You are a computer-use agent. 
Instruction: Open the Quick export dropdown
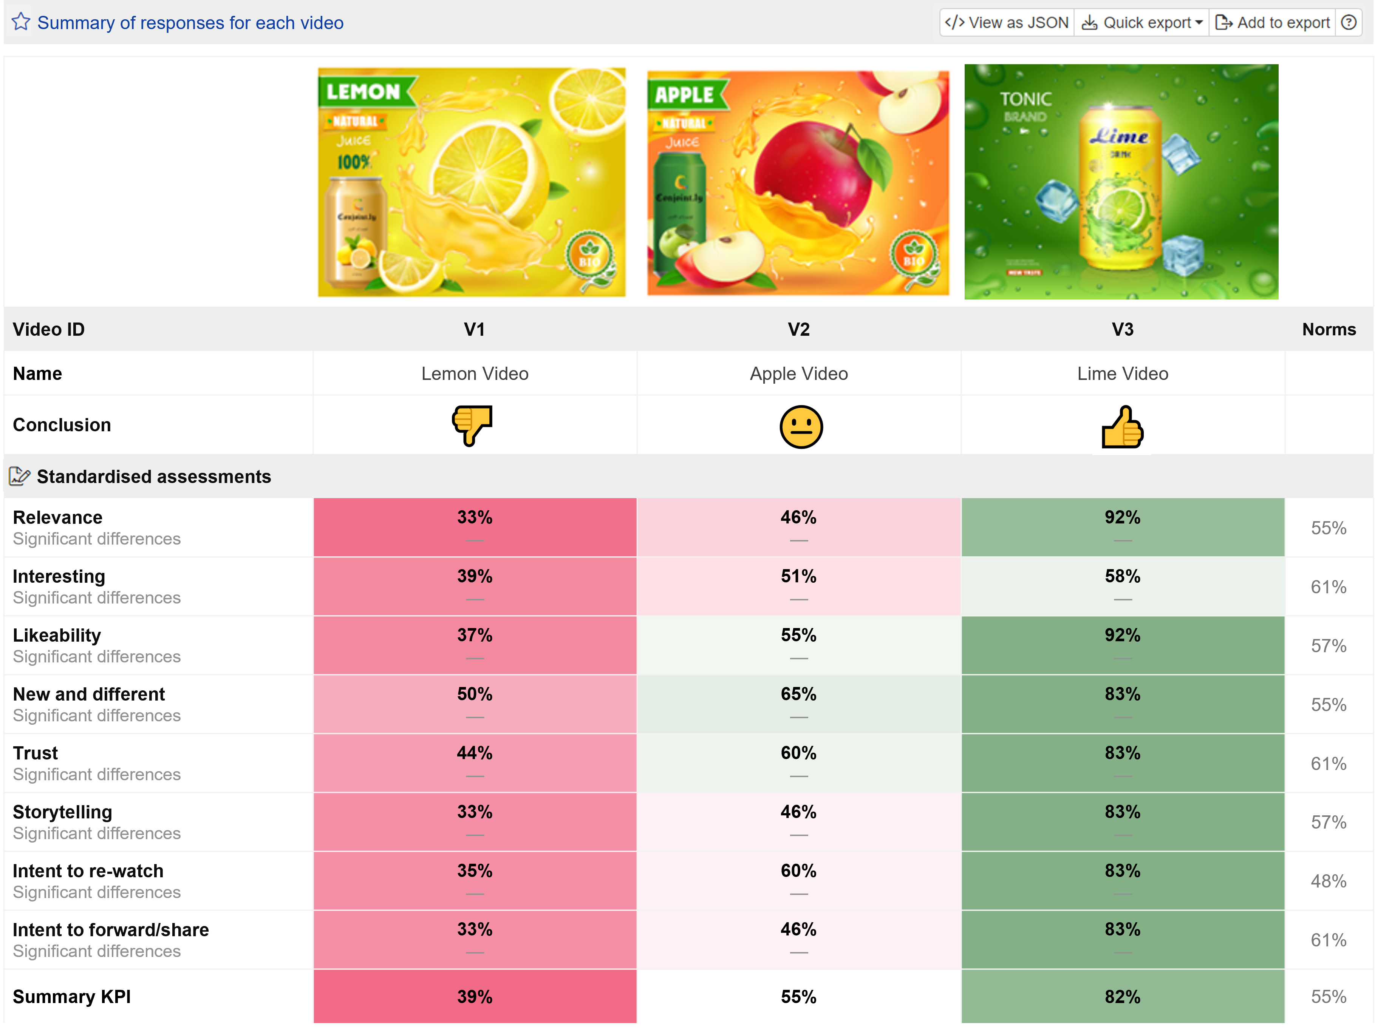(x=1142, y=22)
